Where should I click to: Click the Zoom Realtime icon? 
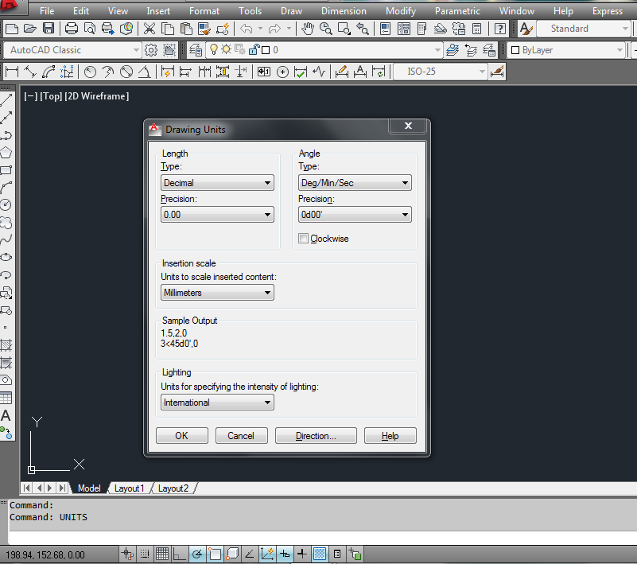[x=326, y=29]
